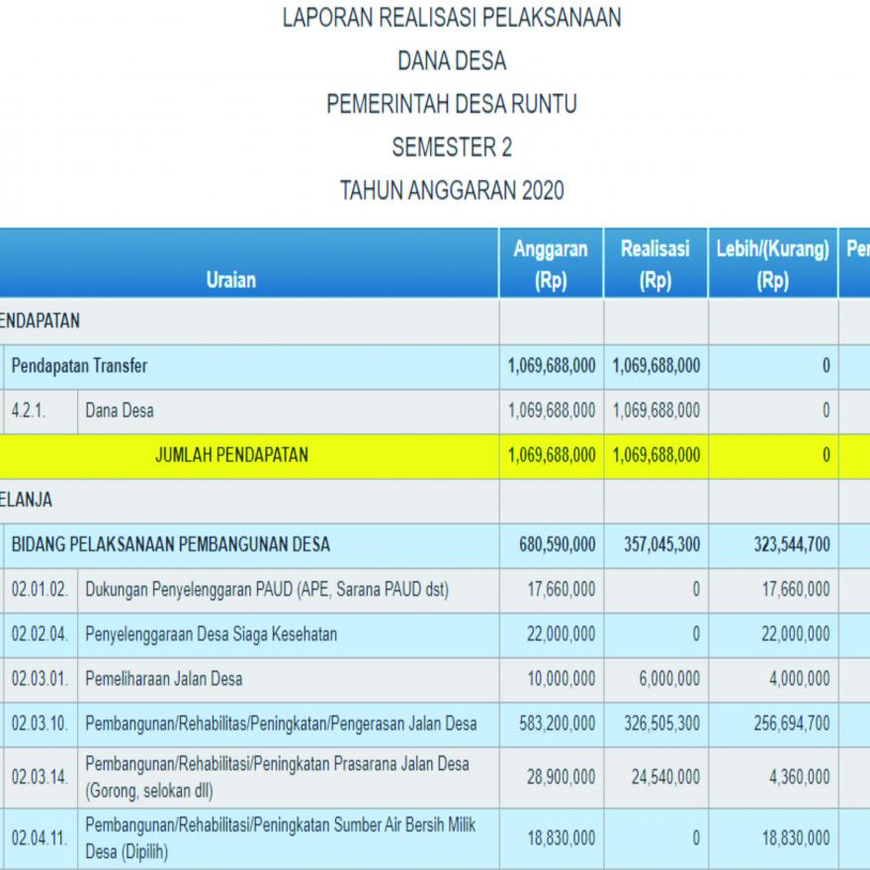Select "Dukungan Penyelenggaran PAUD" description
The image size is (870, 870).
click(267, 590)
